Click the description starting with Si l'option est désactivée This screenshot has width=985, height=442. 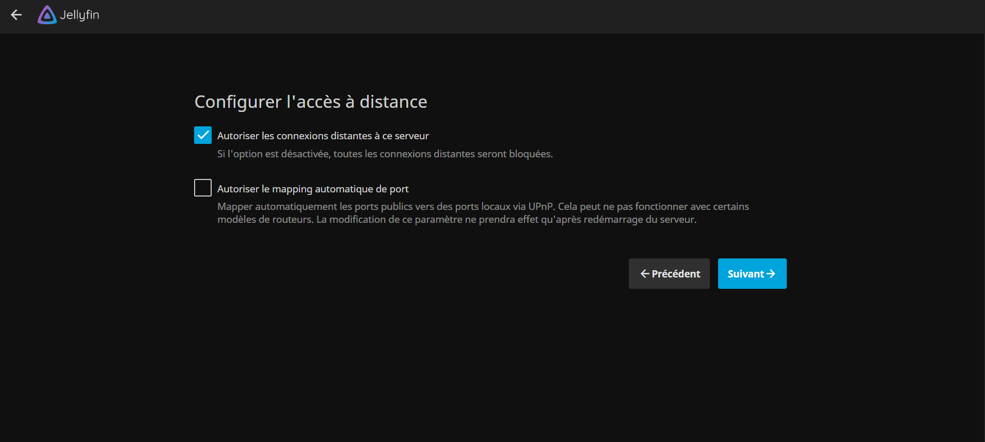coord(385,154)
